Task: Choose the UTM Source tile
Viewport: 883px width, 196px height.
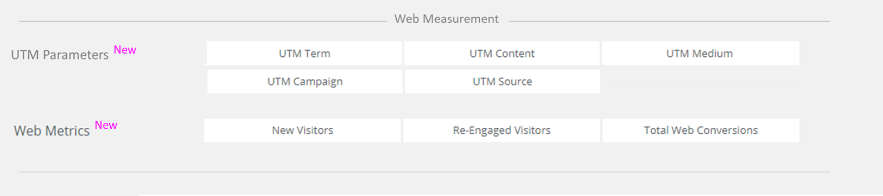Action: tap(502, 82)
